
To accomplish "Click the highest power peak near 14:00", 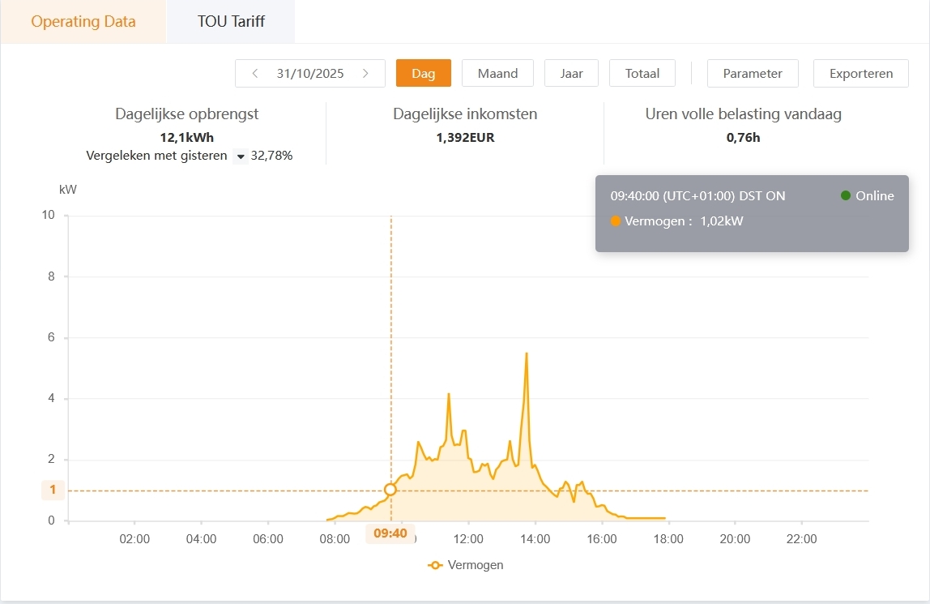I will (x=527, y=353).
